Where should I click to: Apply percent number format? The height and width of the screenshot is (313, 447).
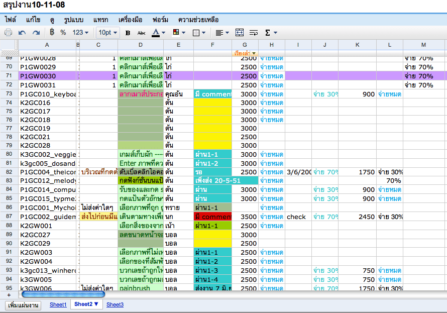coord(63,33)
